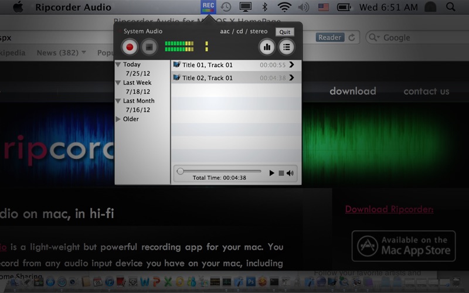Follow the Download Ripcorder link
The height and width of the screenshot is (293, 469).
(389, 209)
